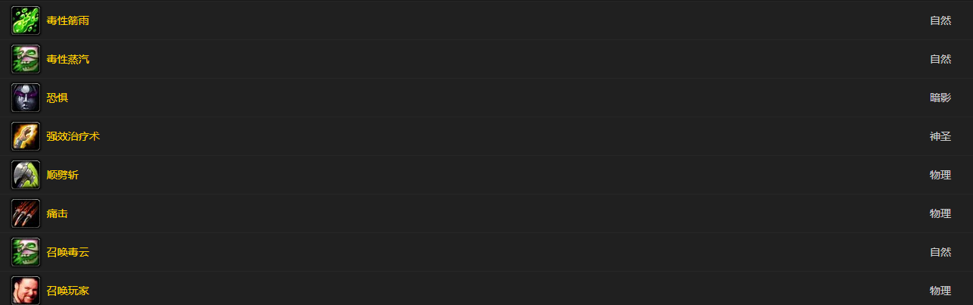This screenshot has width=973, height=305.
Task: Click the 痛击 ability name
Action: coord(57,213)
